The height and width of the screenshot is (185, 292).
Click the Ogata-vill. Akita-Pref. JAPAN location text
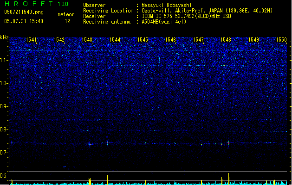207,11
